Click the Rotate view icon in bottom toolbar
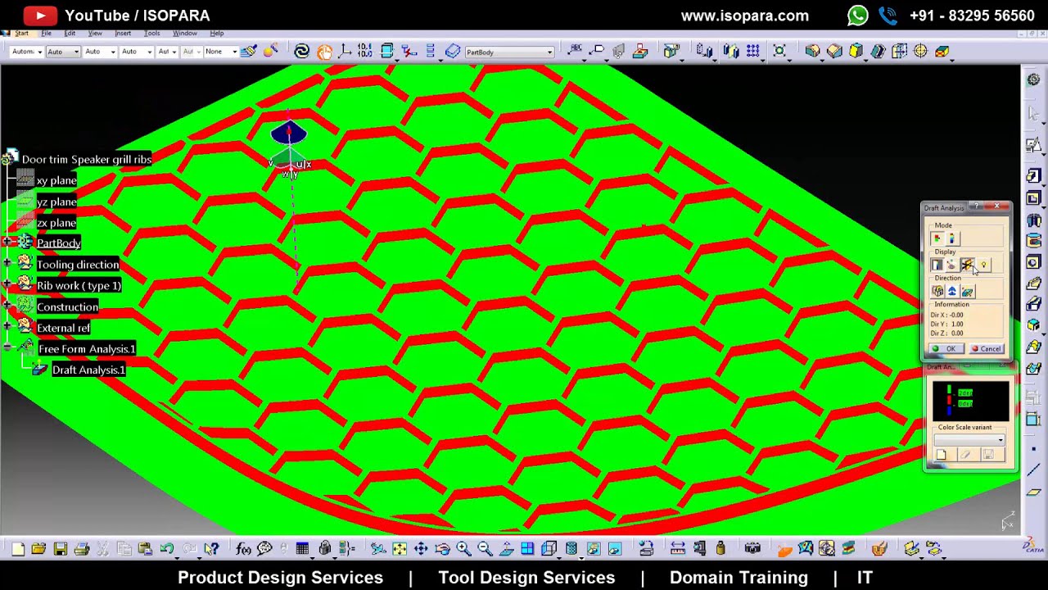Viewport: 1048px width, 590px height. point(442,549)
